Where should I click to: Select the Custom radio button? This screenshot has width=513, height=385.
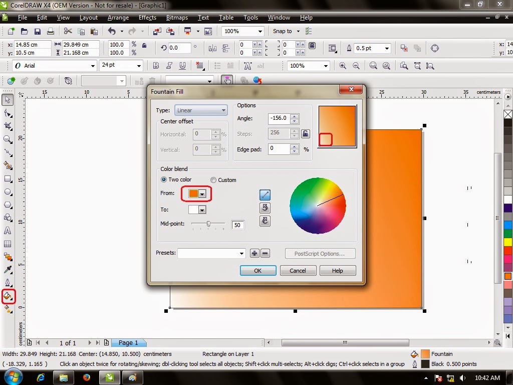[213, 180]
